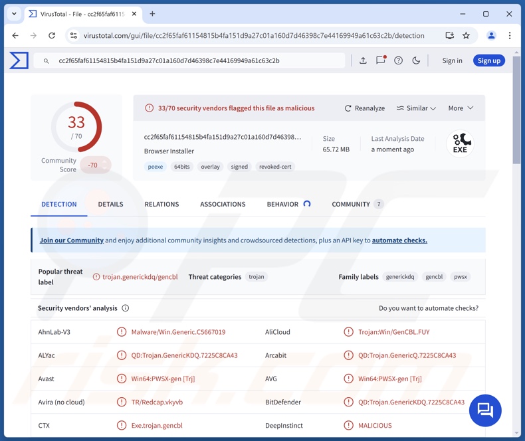Click the pwsx family label
This screenshot has width=525, height=441.
click(461, 277)
